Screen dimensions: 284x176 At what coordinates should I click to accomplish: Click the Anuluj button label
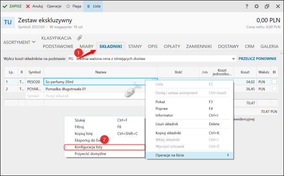pos(37,6)
